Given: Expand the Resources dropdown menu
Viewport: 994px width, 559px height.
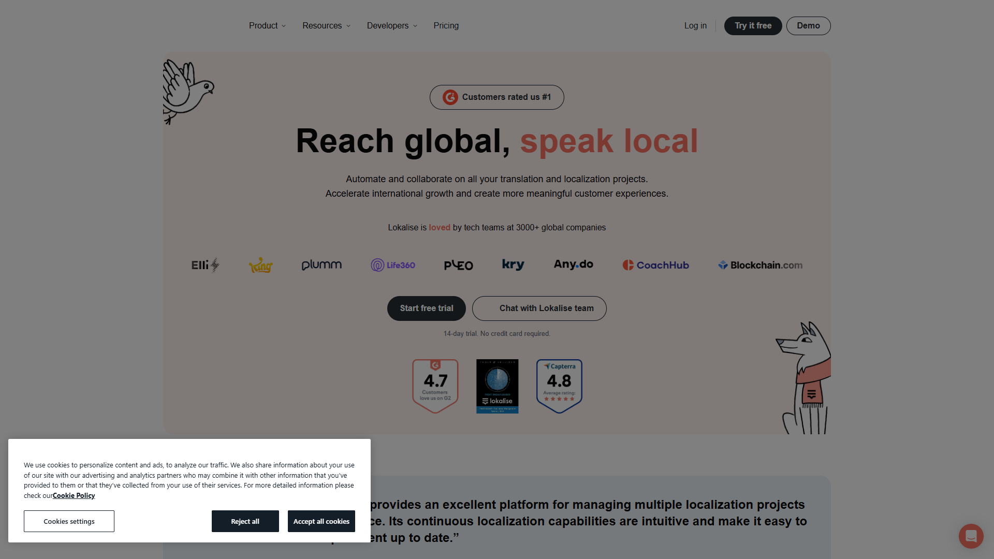Looking at the screenshot, I should coord(326,26).
